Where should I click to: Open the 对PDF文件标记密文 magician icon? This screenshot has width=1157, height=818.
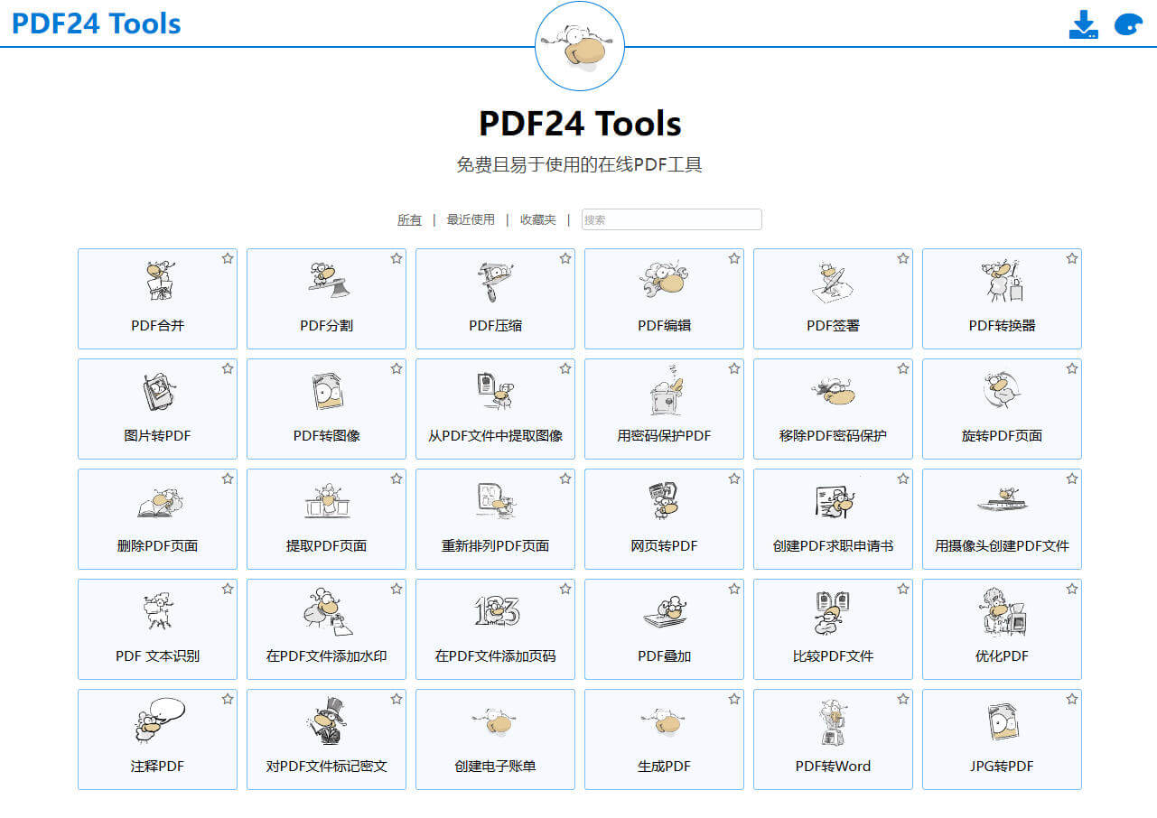coord(326,720)
